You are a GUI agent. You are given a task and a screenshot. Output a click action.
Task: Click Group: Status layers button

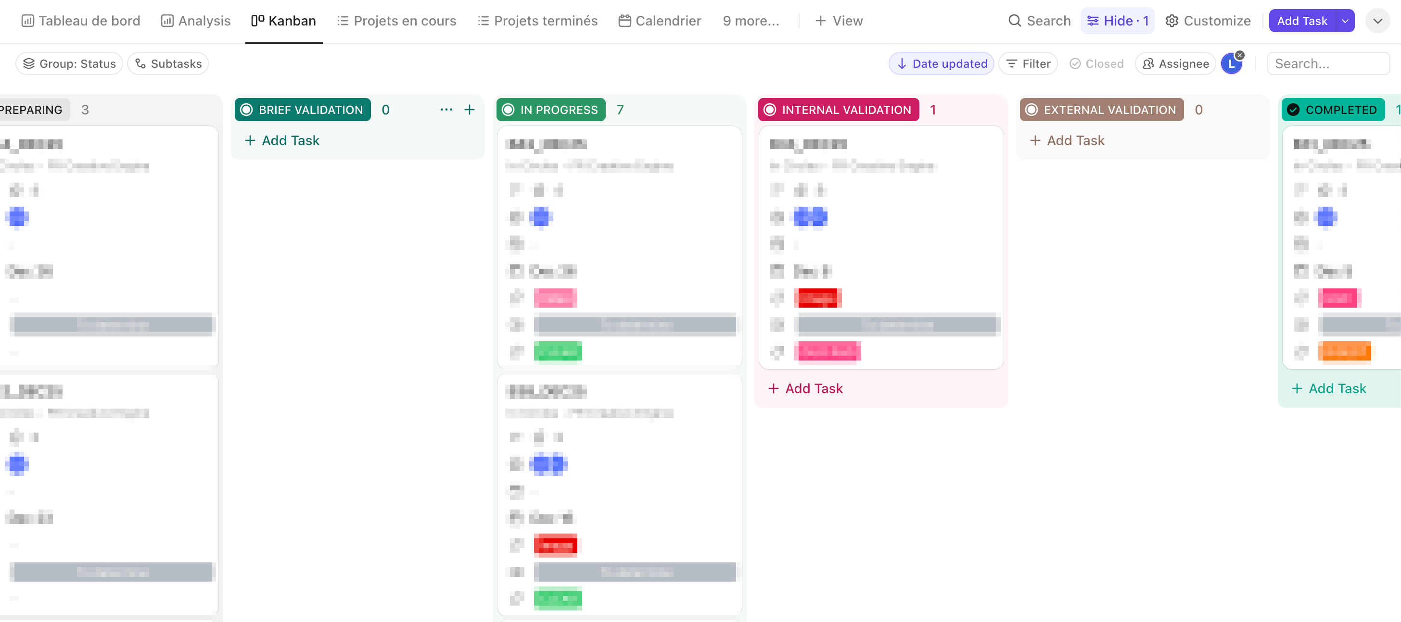69,63
